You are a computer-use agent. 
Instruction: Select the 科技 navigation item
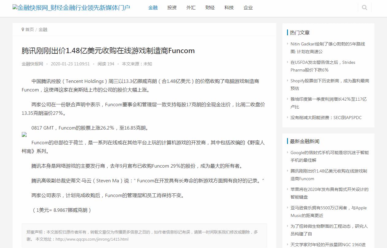coord(229,8)
